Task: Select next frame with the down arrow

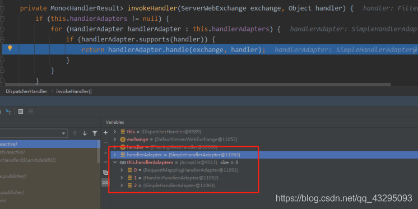Action: point(85,133)
